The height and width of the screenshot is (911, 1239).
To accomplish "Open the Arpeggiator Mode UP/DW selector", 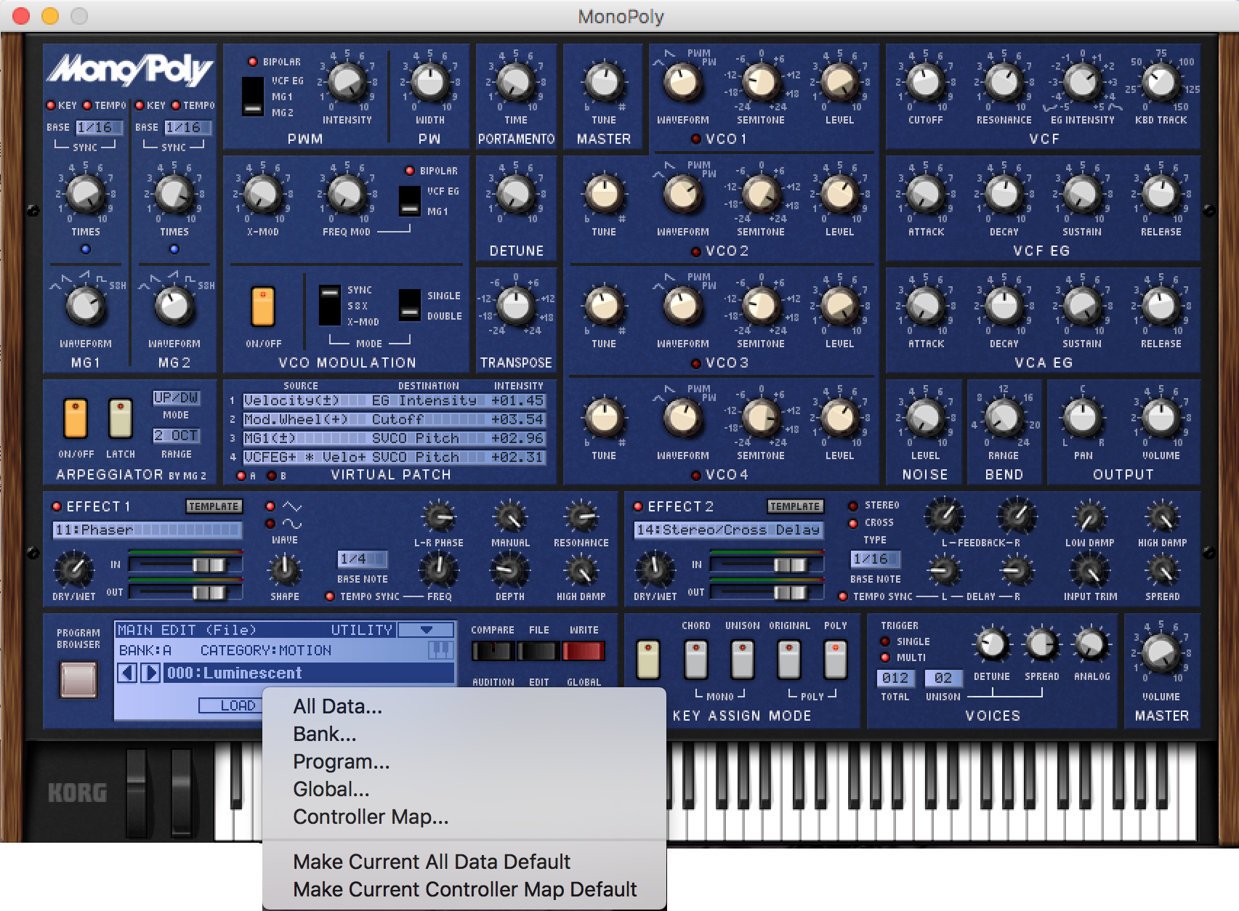I will [176, 397].
